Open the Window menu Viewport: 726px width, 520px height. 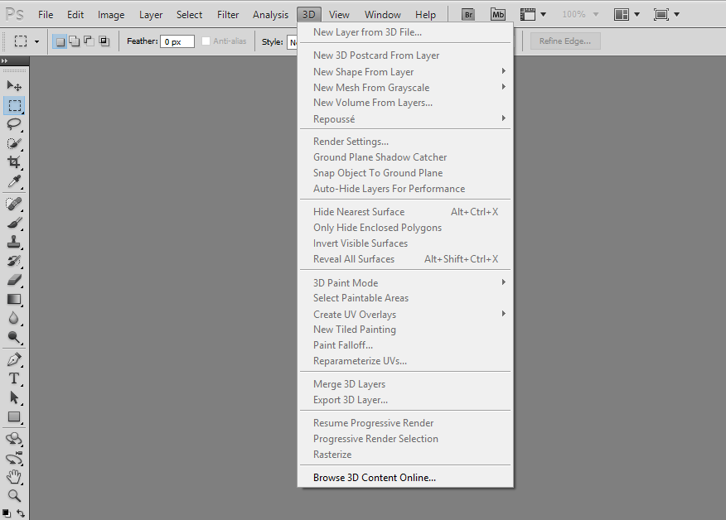click(x=382, y=15)
